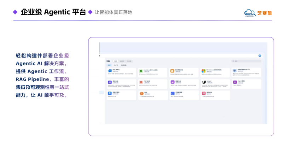Click the blue cloud avatar icon

(260, 56)
